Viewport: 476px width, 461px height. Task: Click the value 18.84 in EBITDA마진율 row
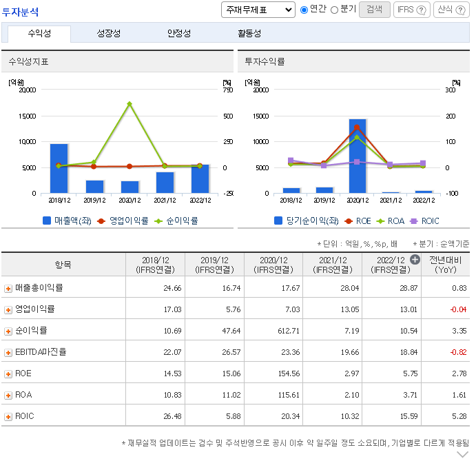tap(408, 352)
